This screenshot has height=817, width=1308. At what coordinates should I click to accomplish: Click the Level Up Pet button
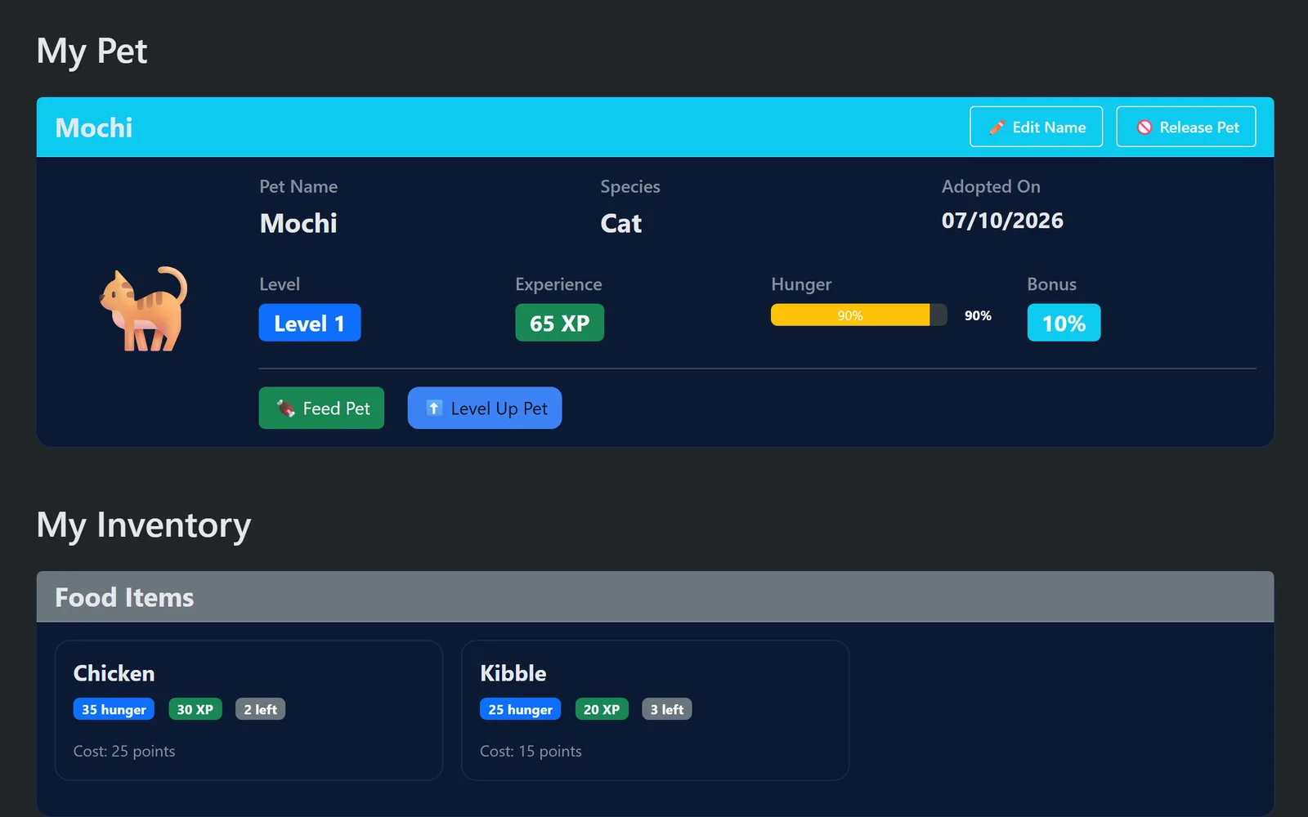484,408
